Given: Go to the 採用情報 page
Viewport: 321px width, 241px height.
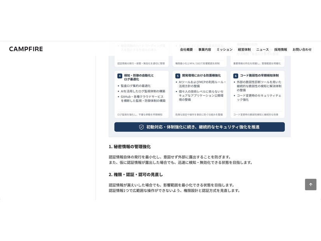Looking at the screenshot, I should tap(281, 49).
